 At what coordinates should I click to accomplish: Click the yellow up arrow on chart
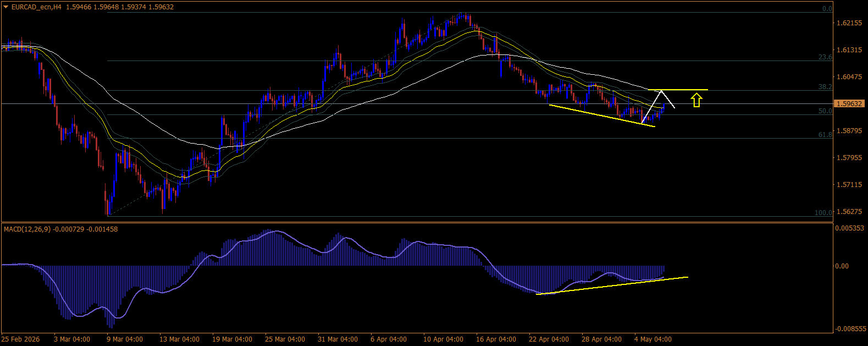click(696, 100)
